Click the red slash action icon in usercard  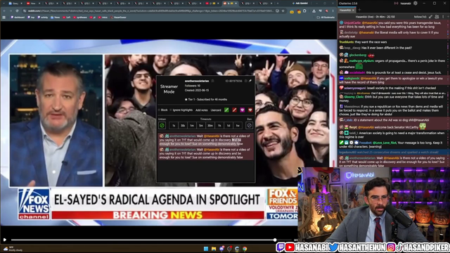tap(234, 110)
